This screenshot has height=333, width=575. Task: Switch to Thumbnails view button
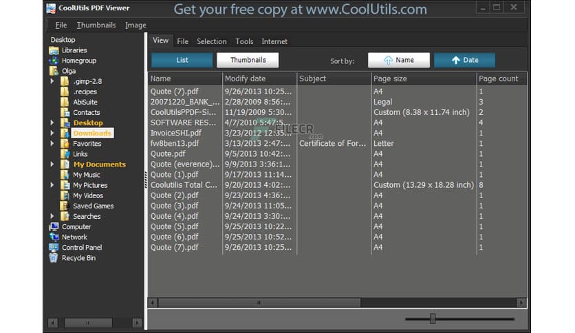[x=248, y=60]
